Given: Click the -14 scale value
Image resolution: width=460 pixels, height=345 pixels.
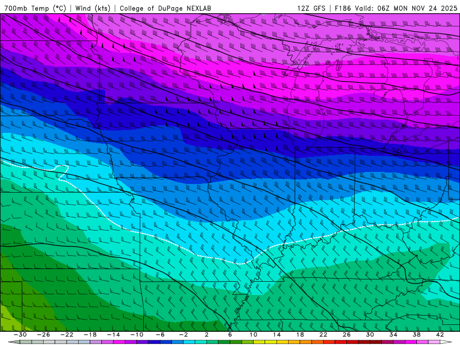Looking at the screenshot, I should pyautogui.click(x=113, y=335).
